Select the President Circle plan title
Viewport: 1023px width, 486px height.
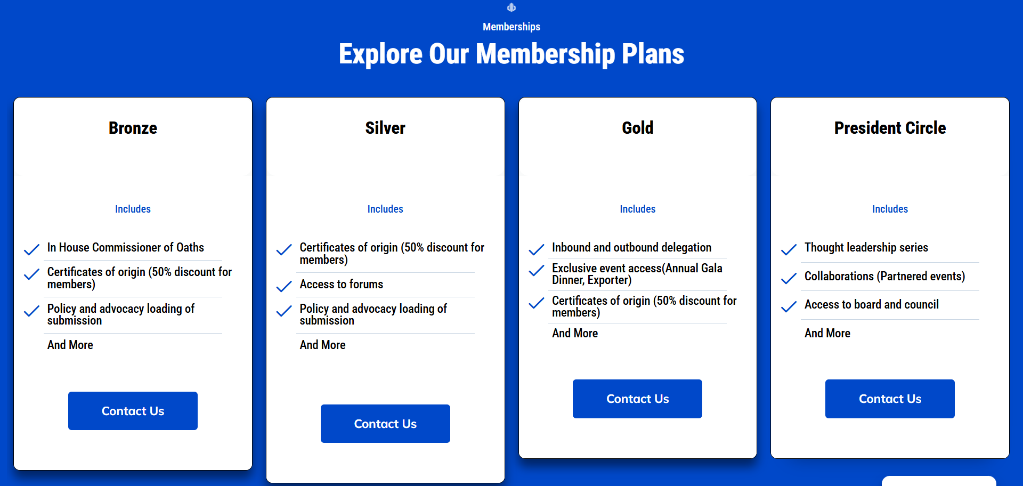pos(890,128)
